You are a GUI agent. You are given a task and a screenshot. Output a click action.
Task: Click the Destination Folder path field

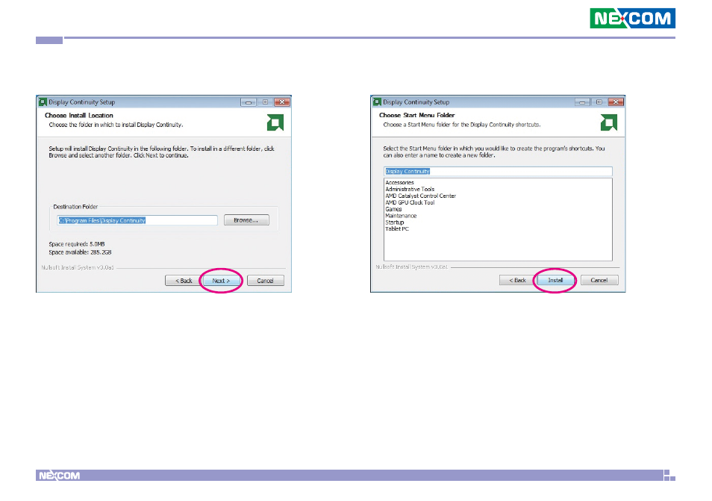point(137,220)
